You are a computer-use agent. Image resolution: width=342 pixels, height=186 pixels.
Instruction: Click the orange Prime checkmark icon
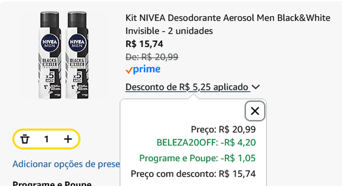pyautogui.click(x=129, y=70)
